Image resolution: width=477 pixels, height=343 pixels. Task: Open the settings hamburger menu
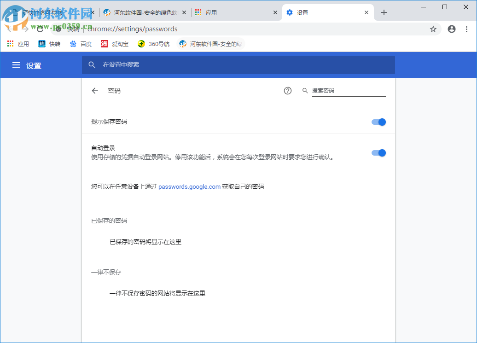coord(16,65)
